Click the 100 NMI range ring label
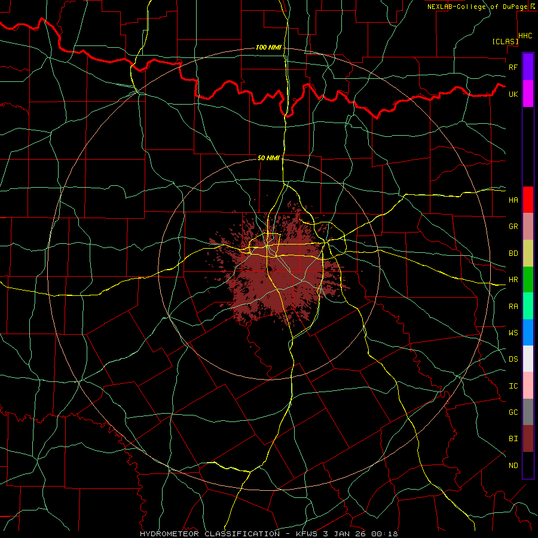538x538 pixels. (x=268, y=47)
